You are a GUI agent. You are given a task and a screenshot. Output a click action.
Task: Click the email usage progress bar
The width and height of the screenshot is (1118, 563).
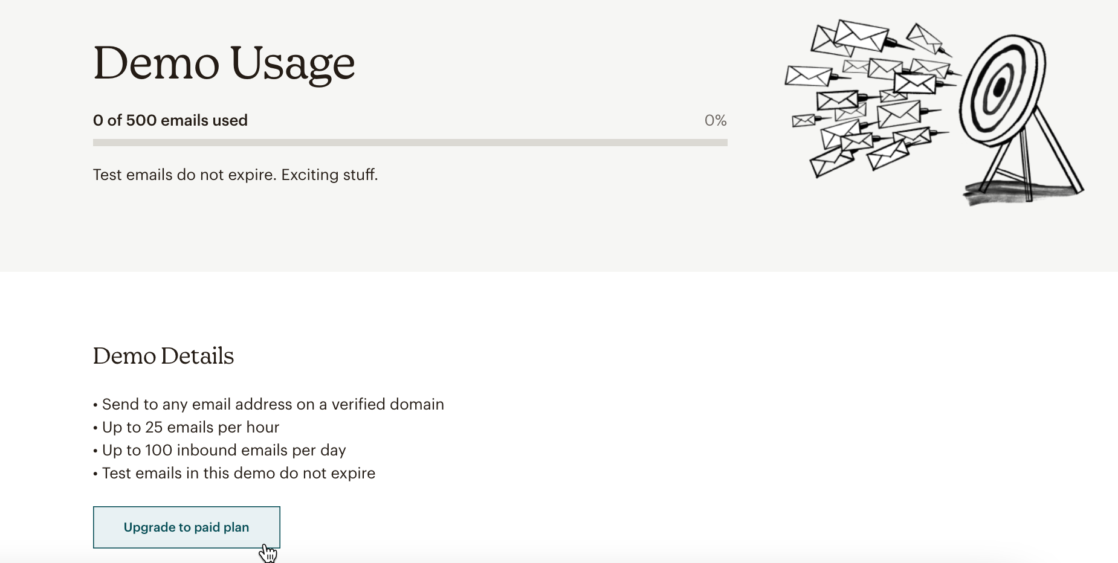[410, 143]
